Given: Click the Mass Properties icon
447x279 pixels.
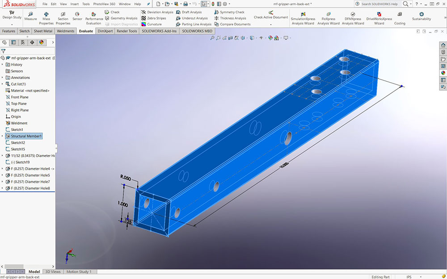Looking at the screenshot, I should coord(46,17).
